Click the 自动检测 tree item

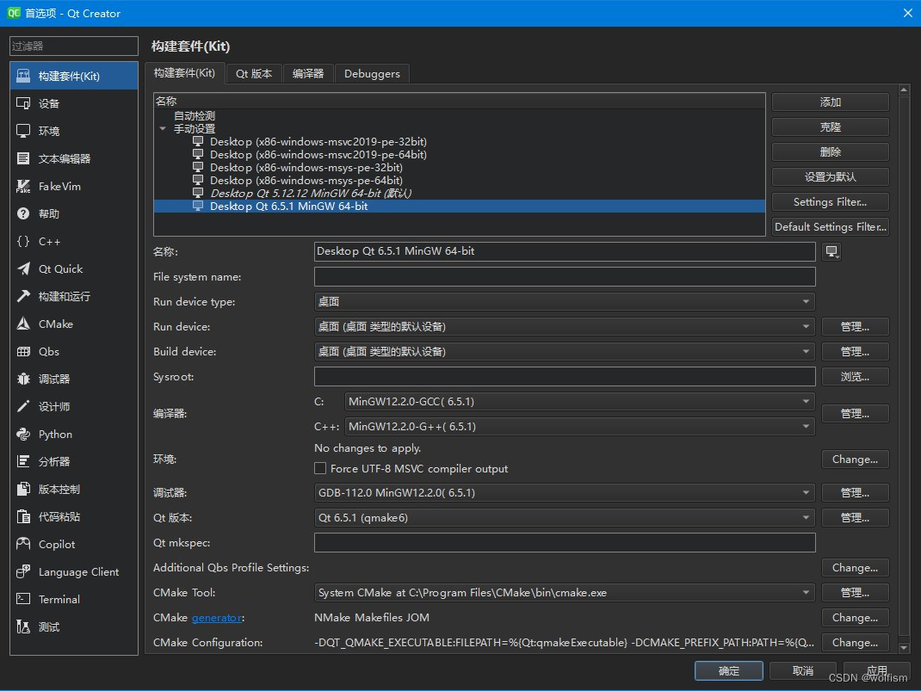(195, 115)
